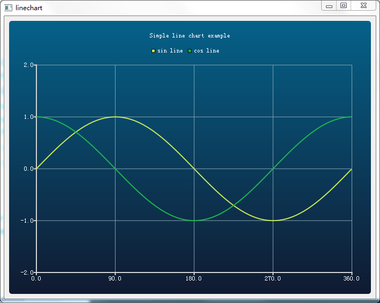Image resolution: width=380 pixels, height=303 pixels.
Task: Click the yellow sin line legend marker
Action: tap(153, 51)
